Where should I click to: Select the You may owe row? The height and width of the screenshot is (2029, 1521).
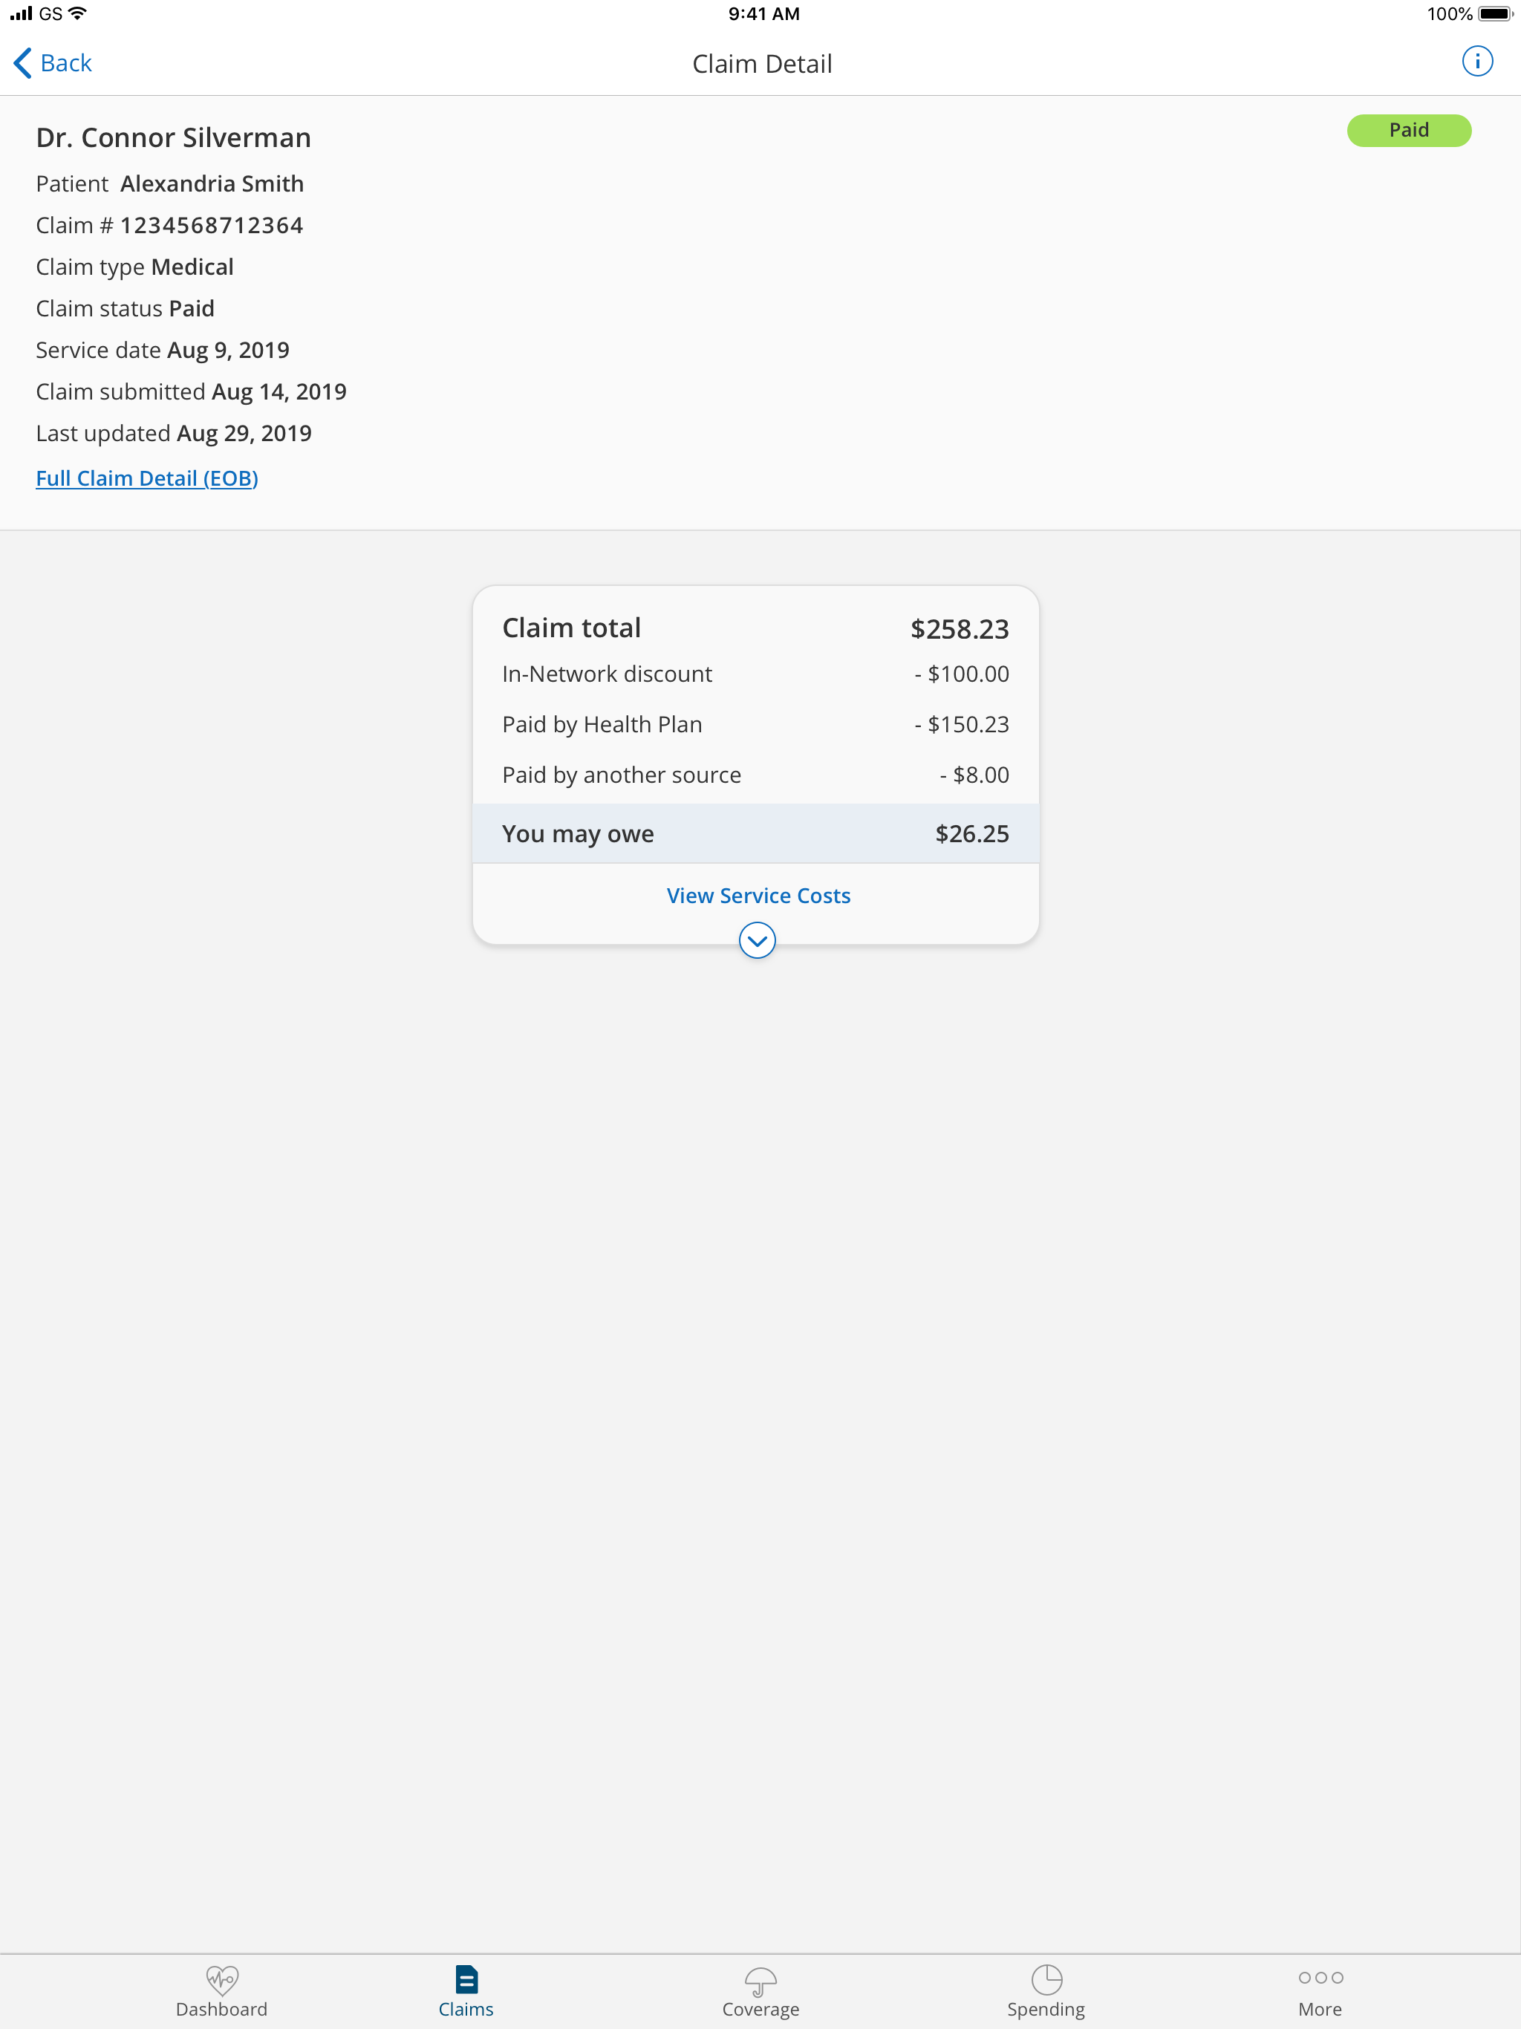click(x=756, y=833)
